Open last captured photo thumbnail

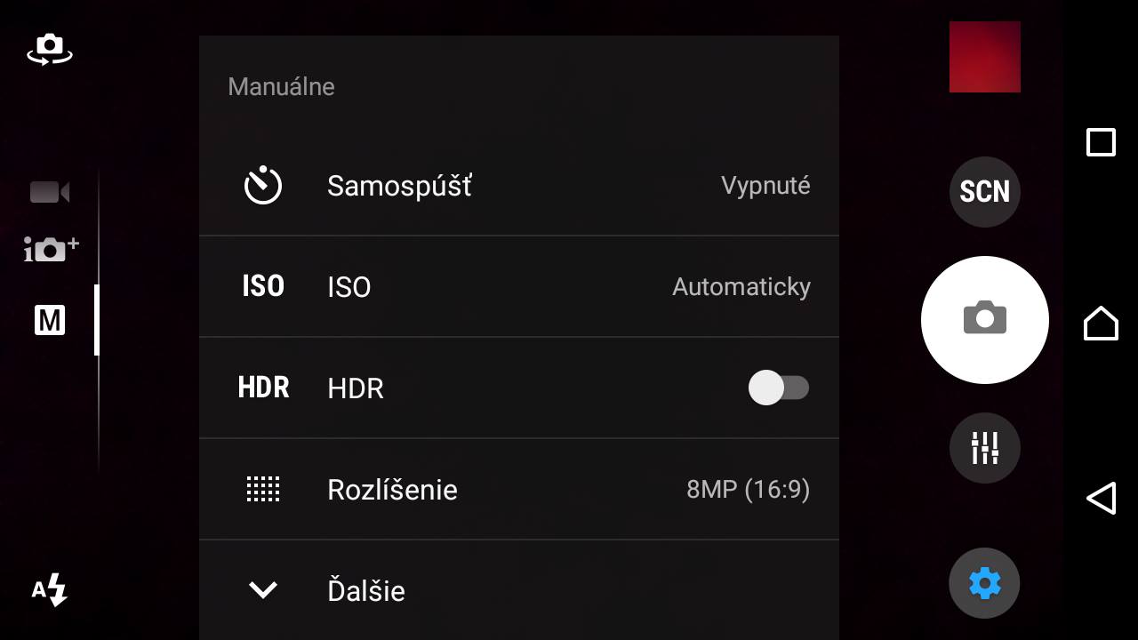coord(985,57)
